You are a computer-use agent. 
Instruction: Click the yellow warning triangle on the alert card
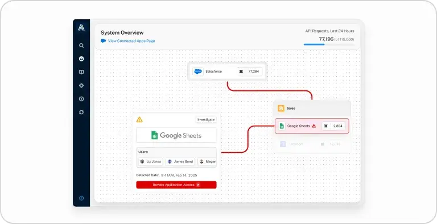point(139,119)
